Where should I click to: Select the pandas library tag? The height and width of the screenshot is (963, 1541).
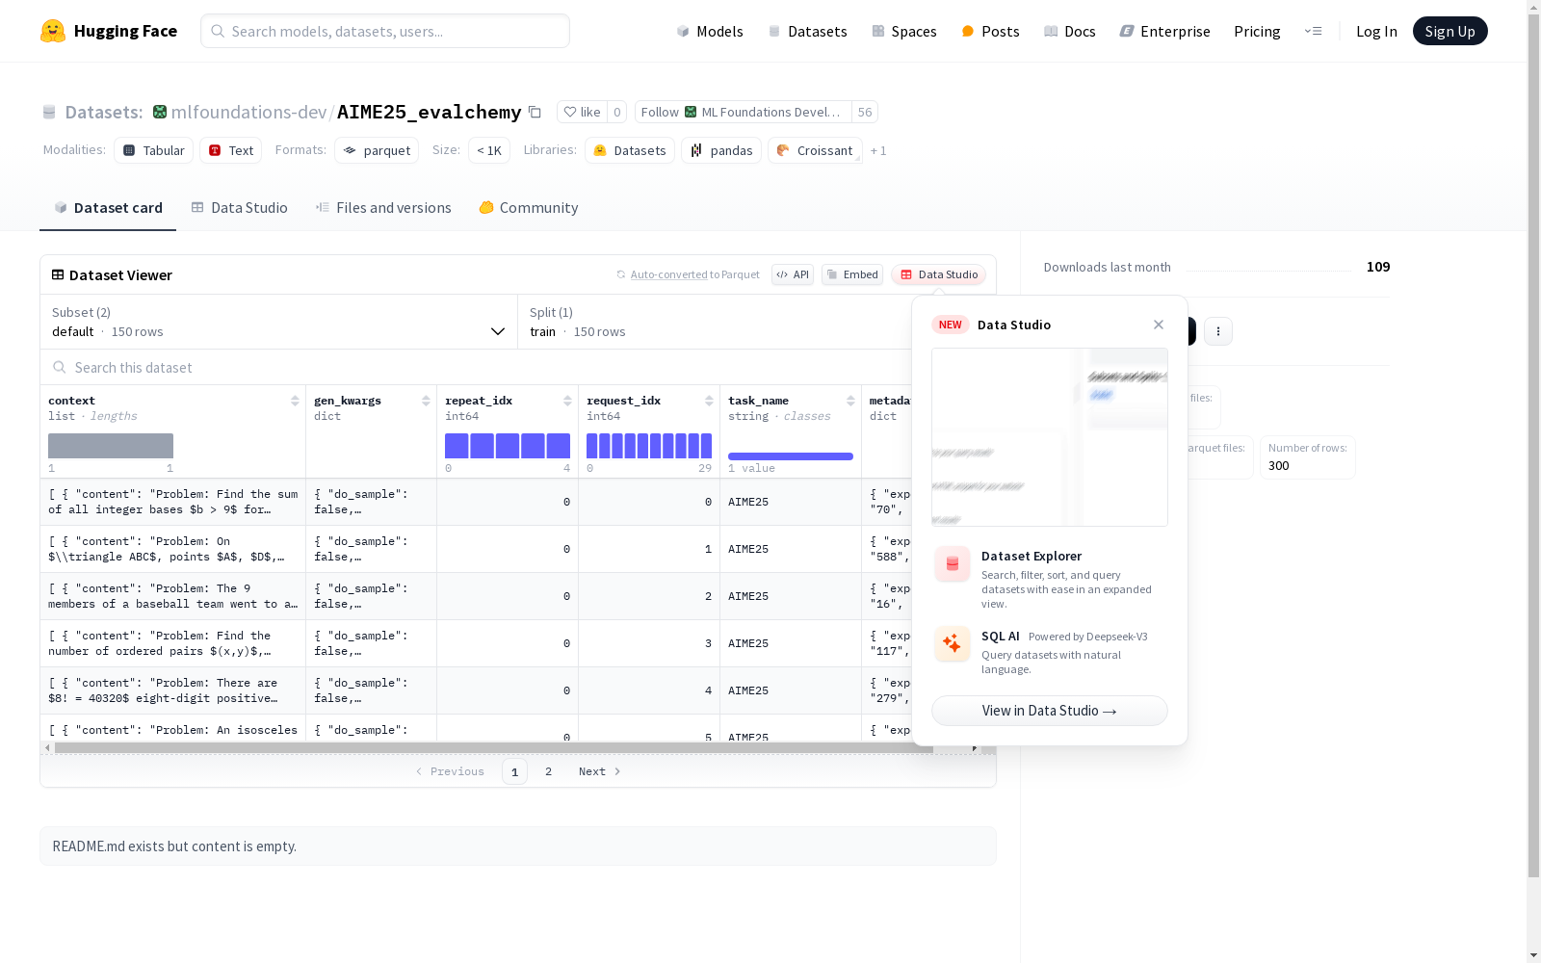coord(721,150)
